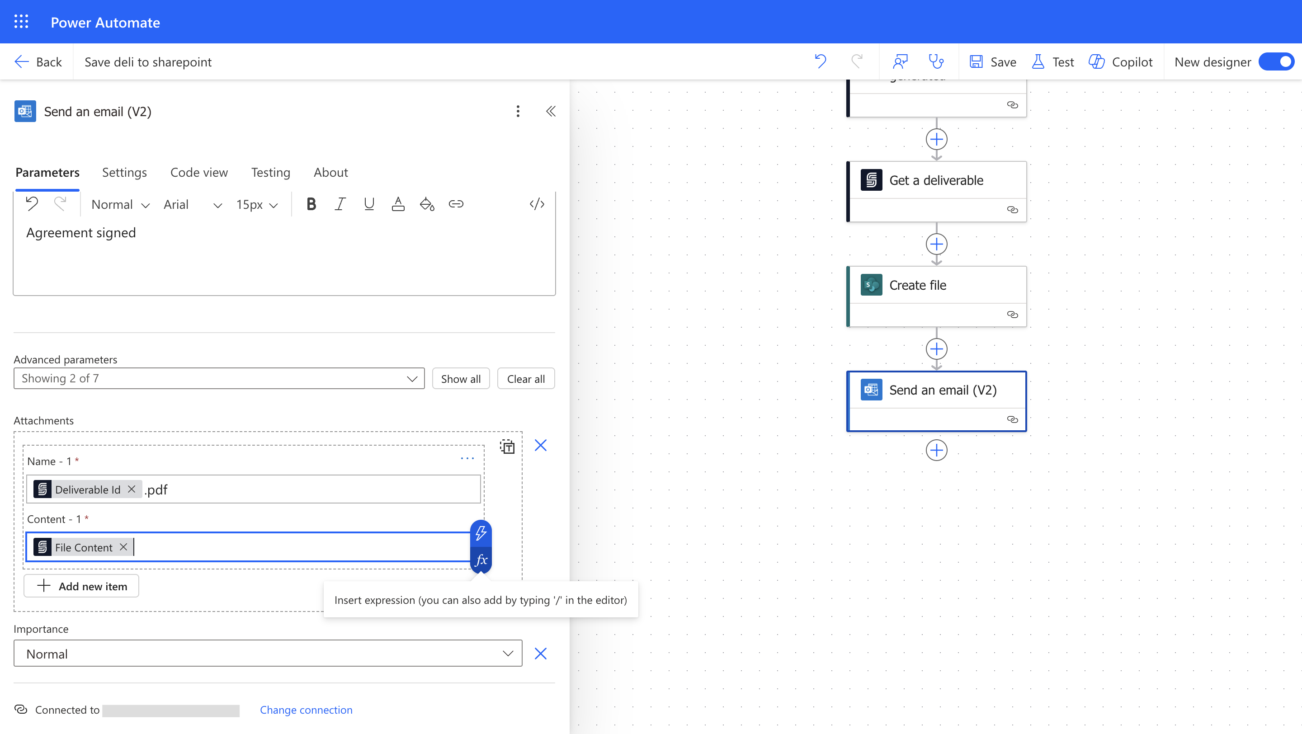Screen dimensions: 1302x734
Task: Toggle code view in rich text editor
Action: click(x=537, y=204)
